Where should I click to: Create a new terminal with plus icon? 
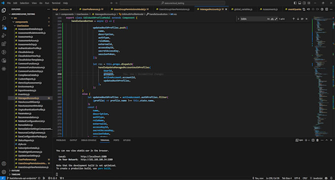tap(306, 140)
